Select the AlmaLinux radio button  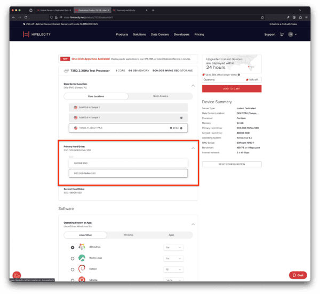tap(72, 247)
